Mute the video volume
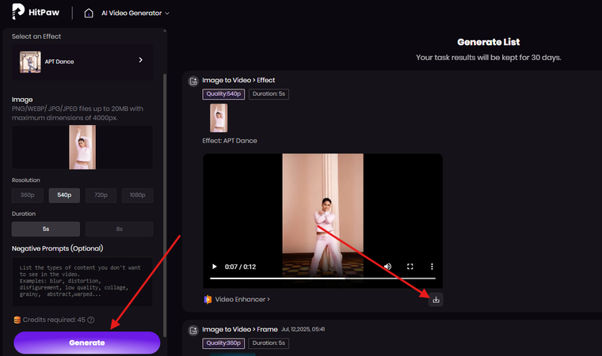This screenshot has width=602, height=356. tap(388, 267)
